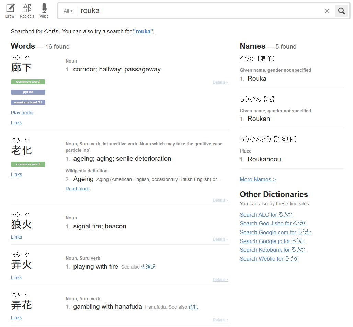
Task: Click the jlpt n5 tag
Action: point(28,92)
